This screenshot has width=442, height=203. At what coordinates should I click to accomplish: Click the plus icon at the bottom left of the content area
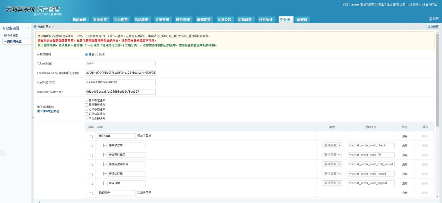coord(40,202)
